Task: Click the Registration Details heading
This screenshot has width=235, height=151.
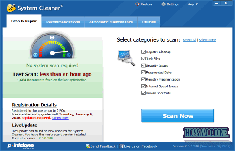Action: (34, 105)
